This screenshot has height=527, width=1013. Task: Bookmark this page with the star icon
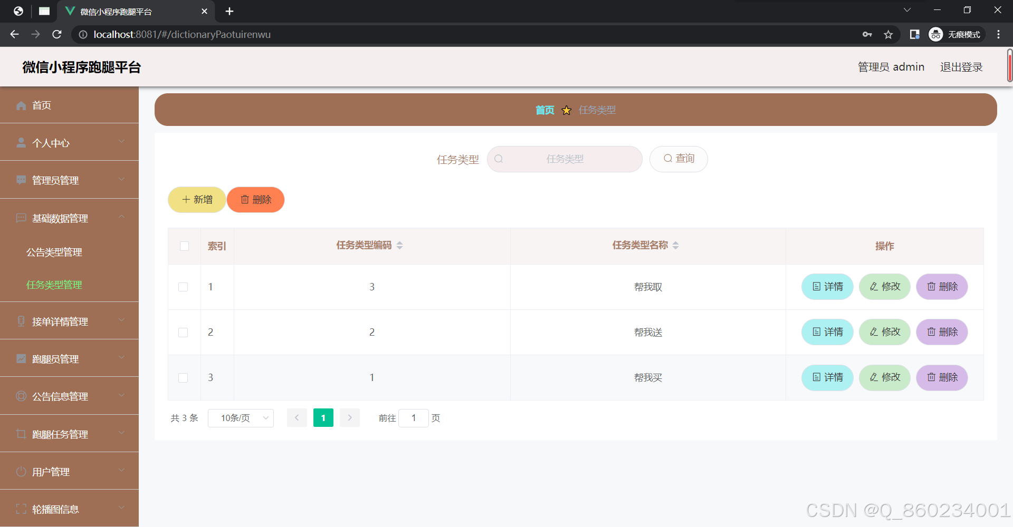[888, 35]
